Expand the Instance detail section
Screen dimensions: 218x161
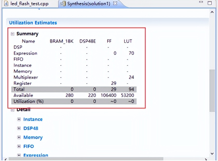tap(19, 119)
